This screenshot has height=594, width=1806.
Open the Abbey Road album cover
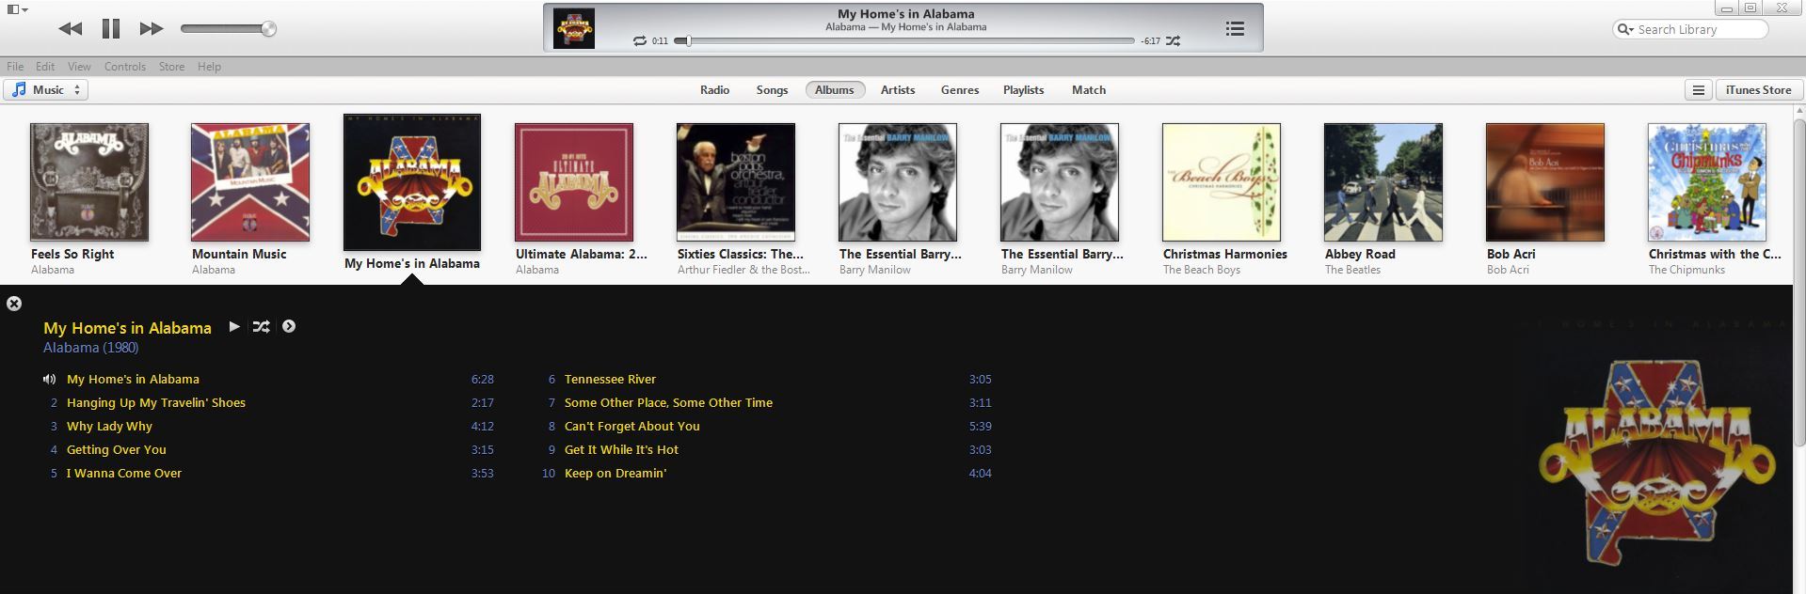(1383, 182)
